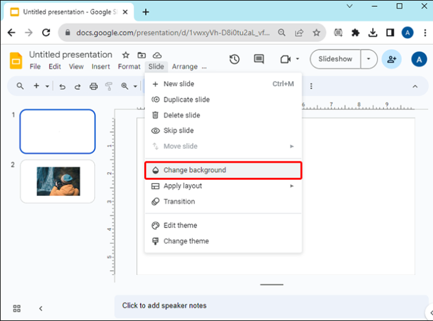This screenshot has width=433, height=321.
Task: Move presentation to a folder icon
Action: pyautogui.click(x=141, y=55)
